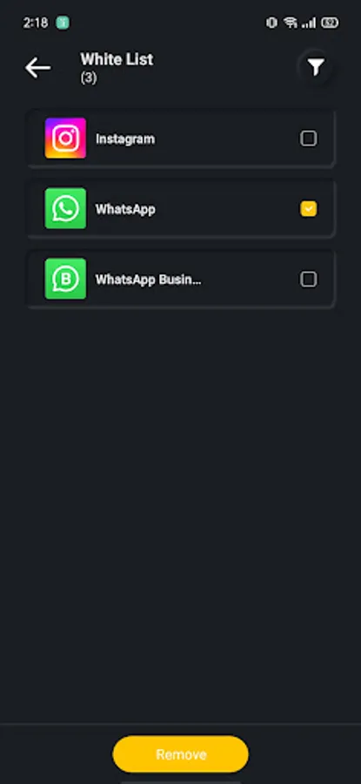Viewport: 361px width, 784px height.
Task: Tap the 2:18 clock in status bar
Action: (36, 23)
